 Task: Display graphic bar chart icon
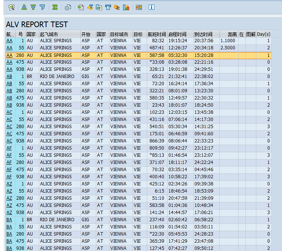126,8
